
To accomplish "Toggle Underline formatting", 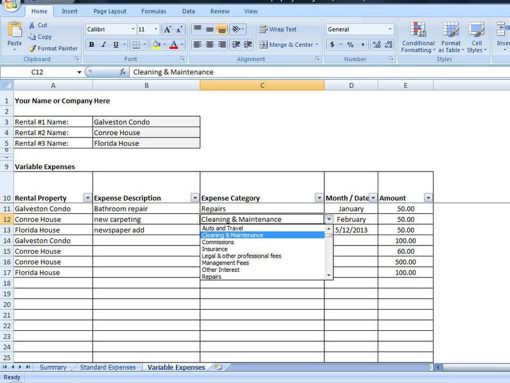I will click(x=116, y=44).
